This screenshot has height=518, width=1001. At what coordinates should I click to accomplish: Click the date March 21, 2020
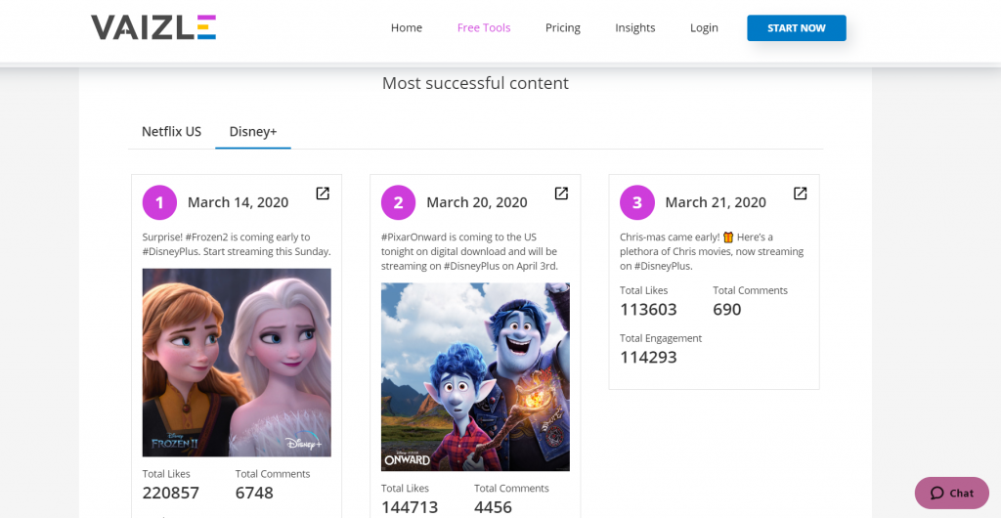[x=716, y=202]
